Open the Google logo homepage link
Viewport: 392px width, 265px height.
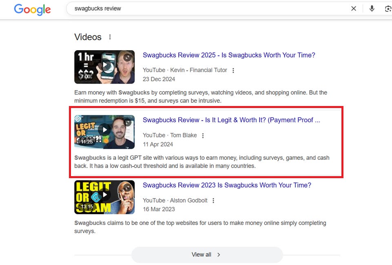tap(32, 9)
